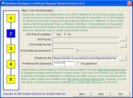Proceed with the Next button

click(101, 94)
